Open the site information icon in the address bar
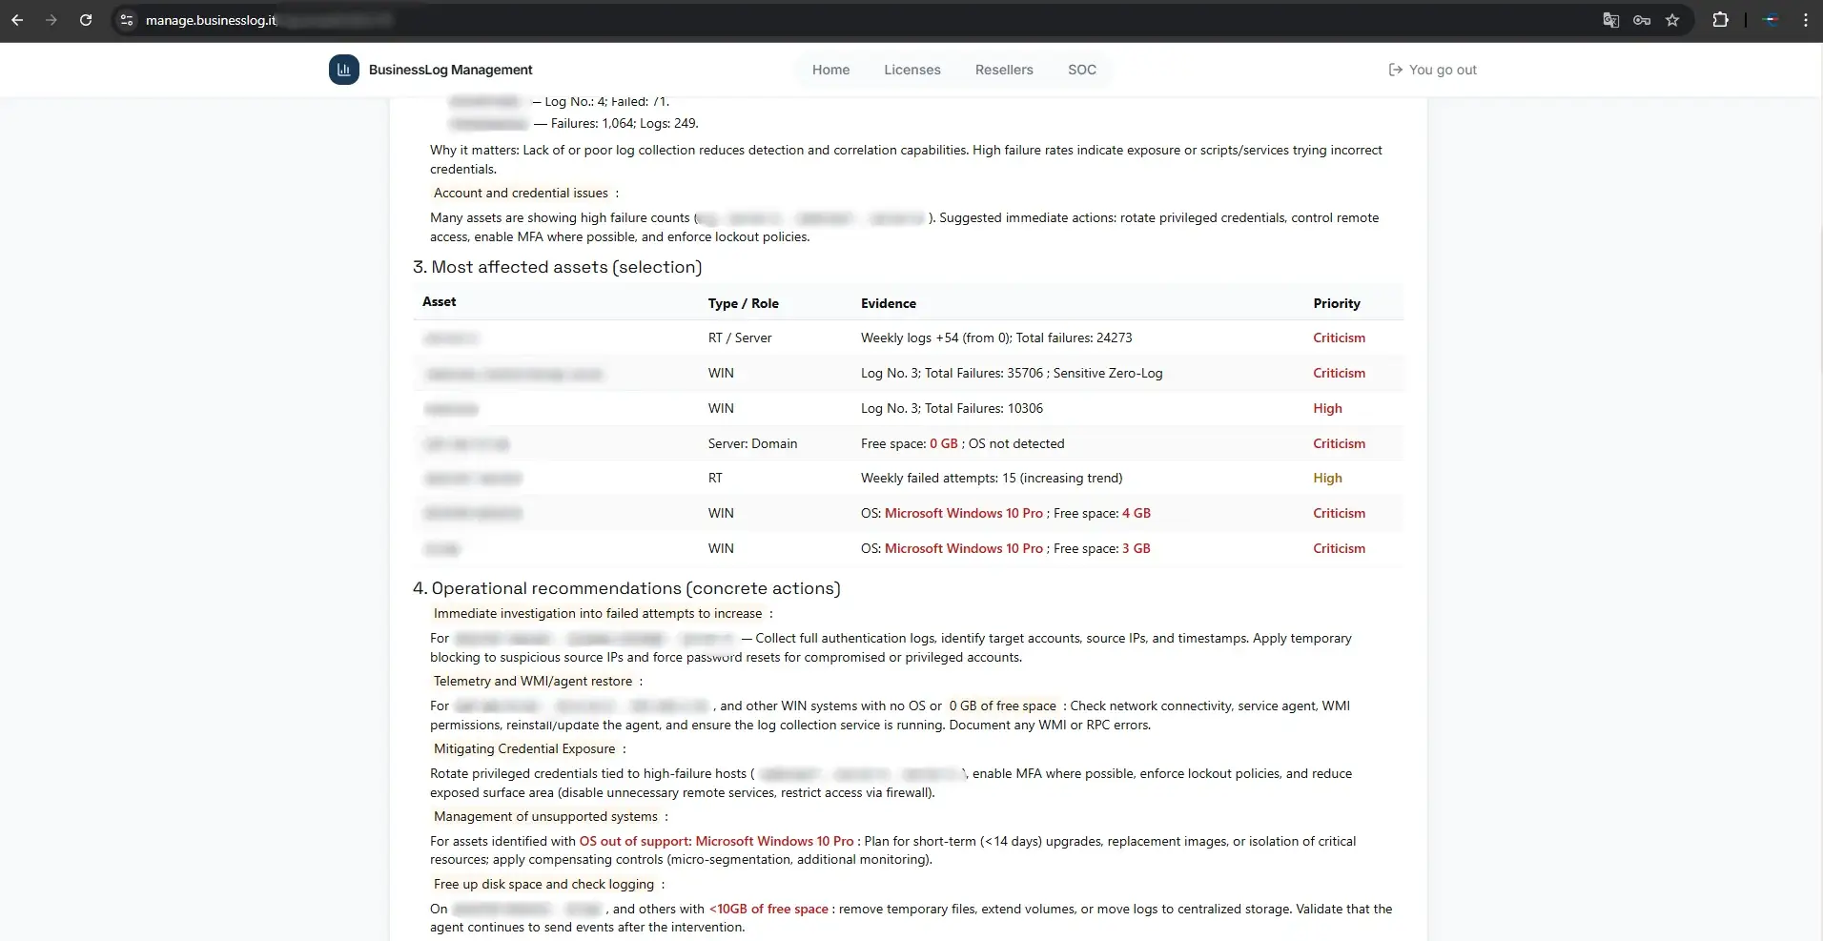The height and width of the screenshot is (941, 1823). click(x=126, y=20)
